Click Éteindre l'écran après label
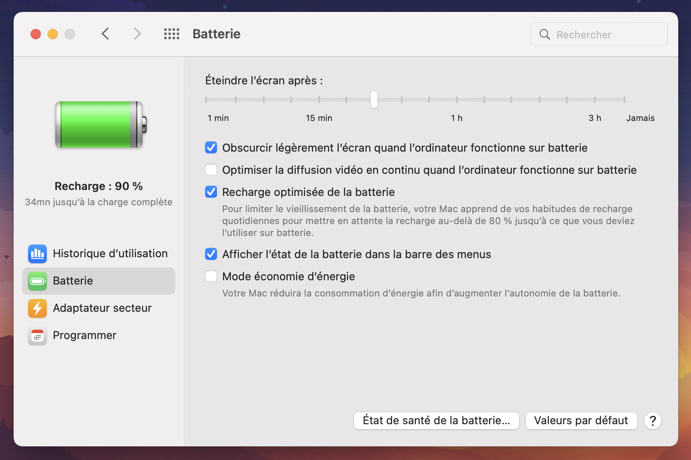 coord(264,80)
